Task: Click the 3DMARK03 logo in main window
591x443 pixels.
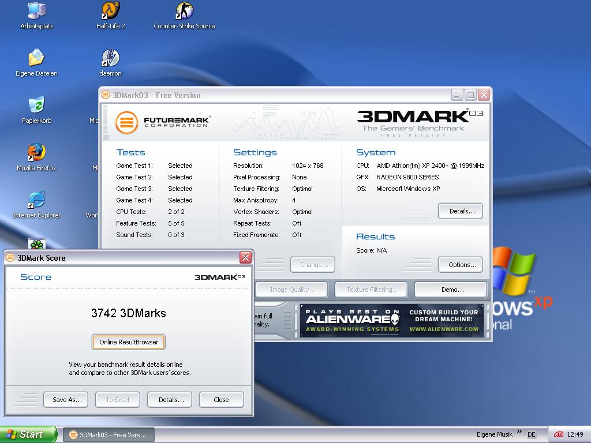Action: tap(420, 123)
